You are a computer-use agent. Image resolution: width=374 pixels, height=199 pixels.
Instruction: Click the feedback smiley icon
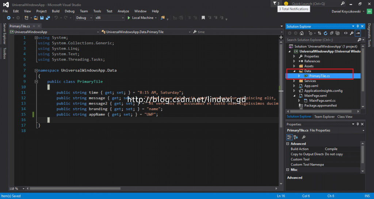286,4
